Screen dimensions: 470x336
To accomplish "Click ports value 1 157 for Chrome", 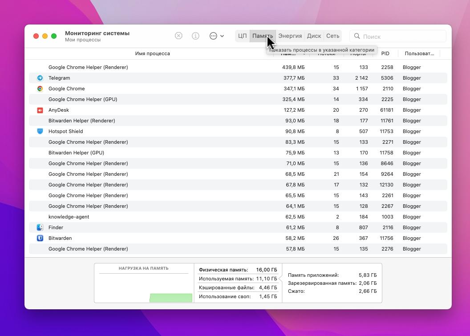I will point(362,89).
